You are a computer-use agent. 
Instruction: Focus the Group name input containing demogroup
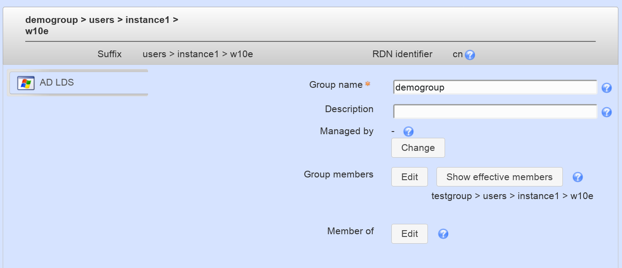click(495, 88)
